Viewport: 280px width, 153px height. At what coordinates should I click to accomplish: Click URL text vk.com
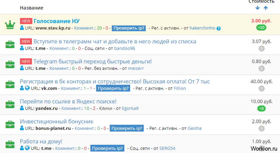click(49, 88)
